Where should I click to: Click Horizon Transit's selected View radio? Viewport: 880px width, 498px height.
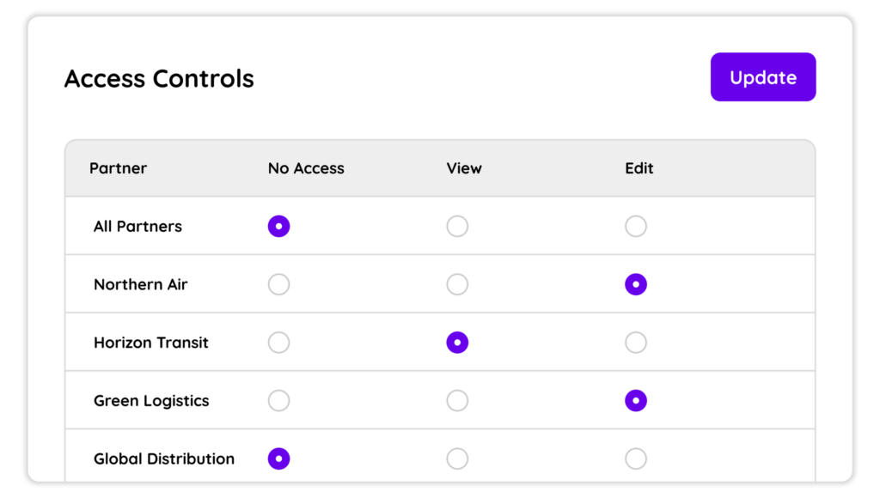[457, 342]
